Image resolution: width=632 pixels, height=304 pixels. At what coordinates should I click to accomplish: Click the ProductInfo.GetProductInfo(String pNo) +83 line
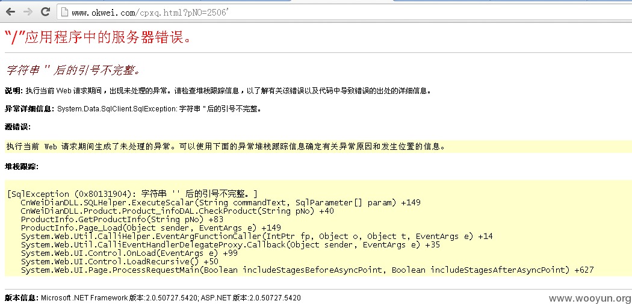pos(122,219)
